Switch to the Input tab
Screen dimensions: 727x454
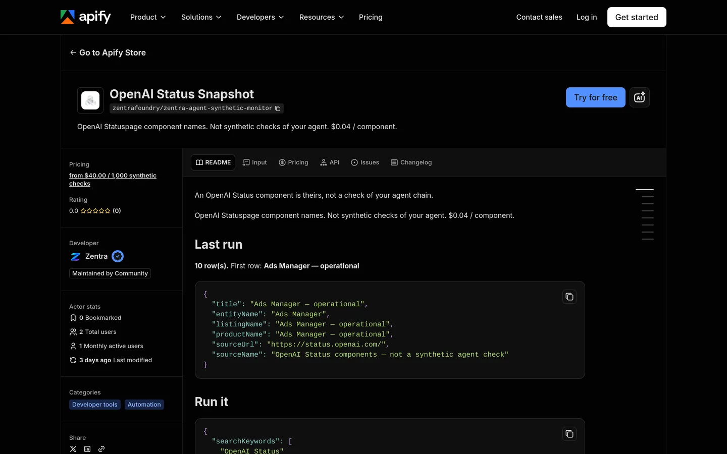[x=255, y=162]
